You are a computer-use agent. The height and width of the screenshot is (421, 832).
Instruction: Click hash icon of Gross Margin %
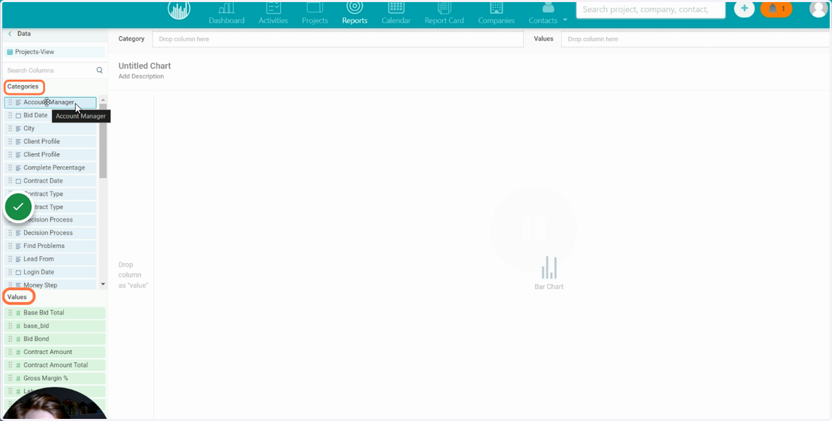[19, 379]
